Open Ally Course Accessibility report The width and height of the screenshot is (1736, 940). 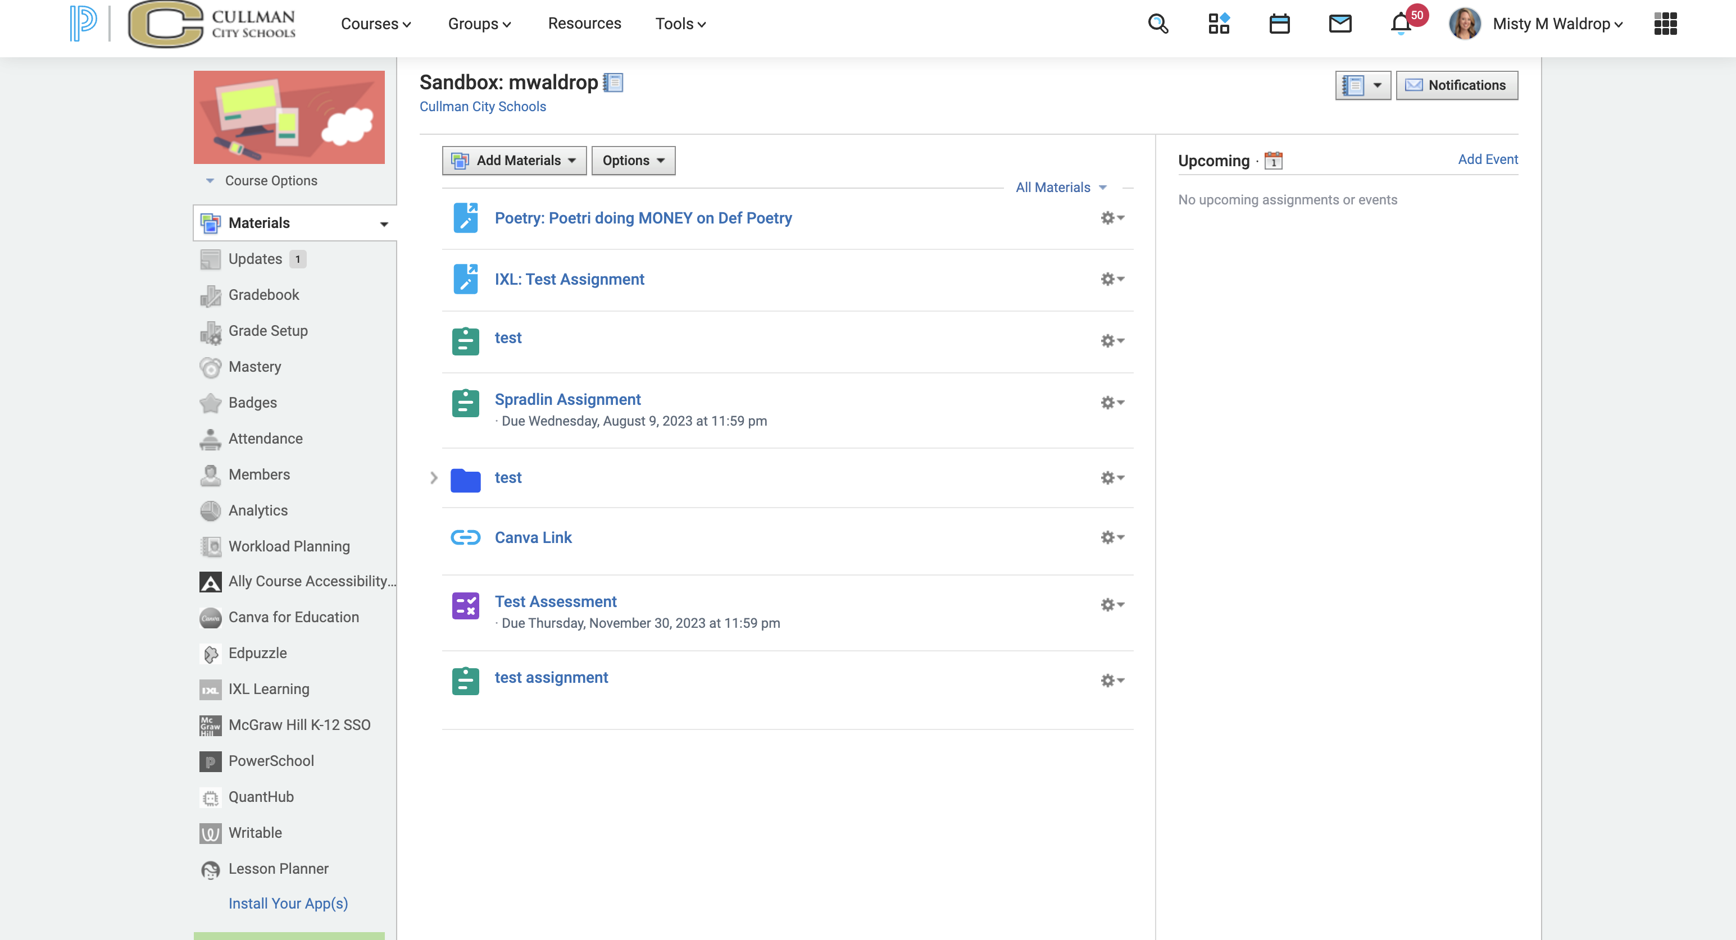point(311,581)
